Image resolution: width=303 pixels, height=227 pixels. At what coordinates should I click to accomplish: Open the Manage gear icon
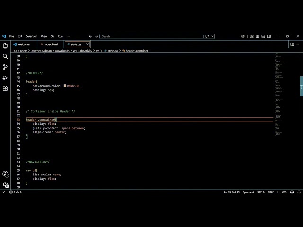coord(5,184)
